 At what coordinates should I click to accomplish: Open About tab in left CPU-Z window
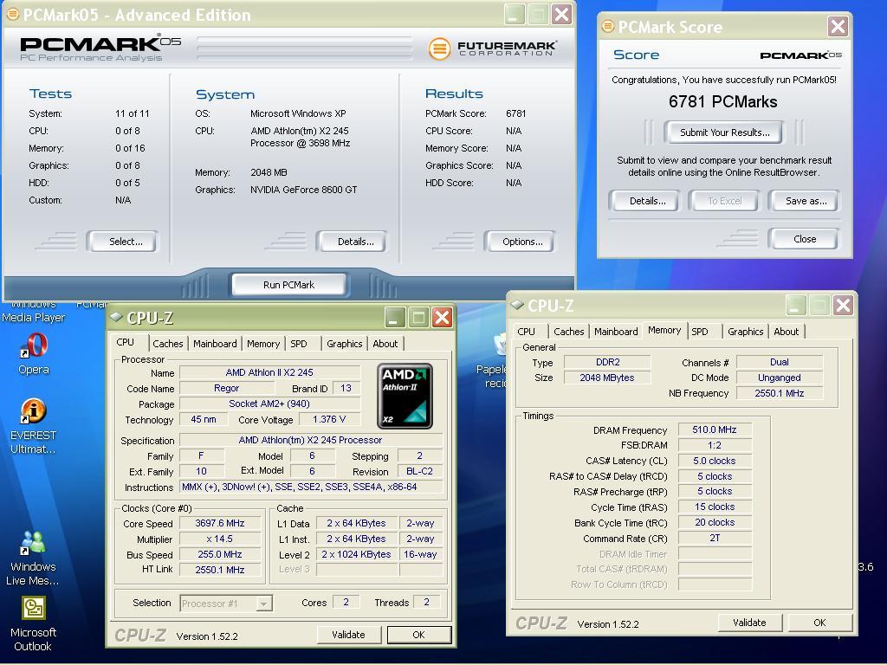click(385, 343)
